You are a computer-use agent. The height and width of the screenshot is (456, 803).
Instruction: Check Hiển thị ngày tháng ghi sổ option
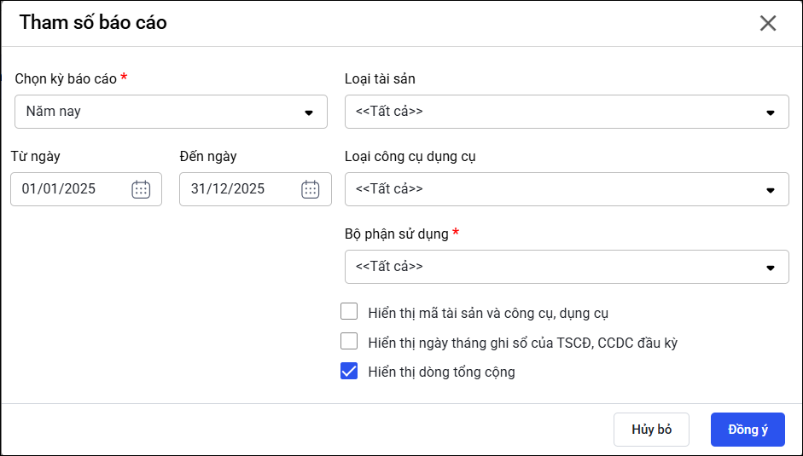pyautogui.click(x=349, y=342)
